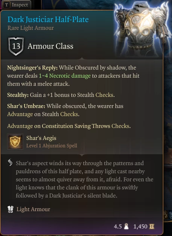Click the 1,450 gold value

[x=140, y=227]
